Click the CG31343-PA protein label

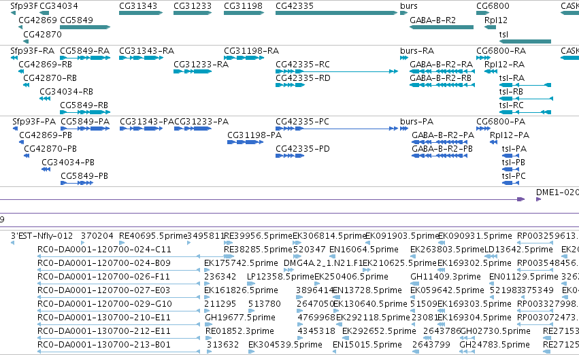tap(146, 122)
